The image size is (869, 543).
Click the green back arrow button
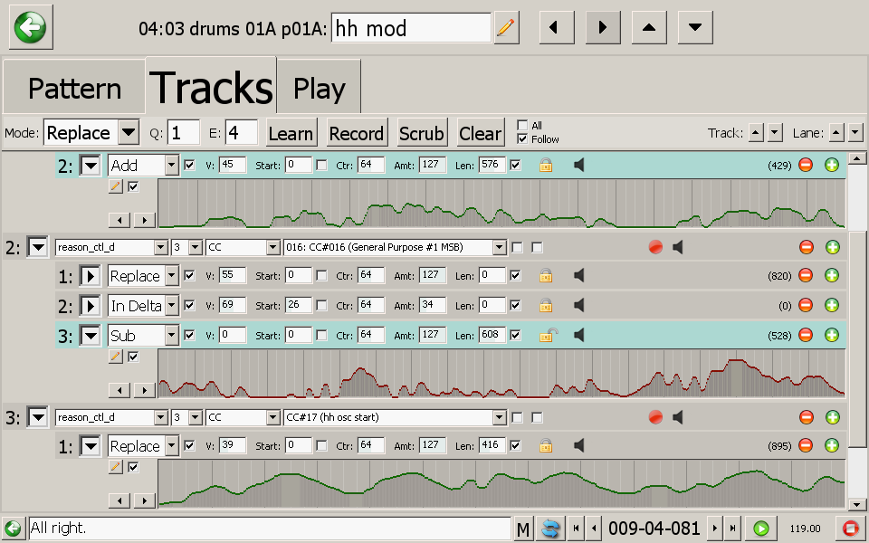pos(31,28)
